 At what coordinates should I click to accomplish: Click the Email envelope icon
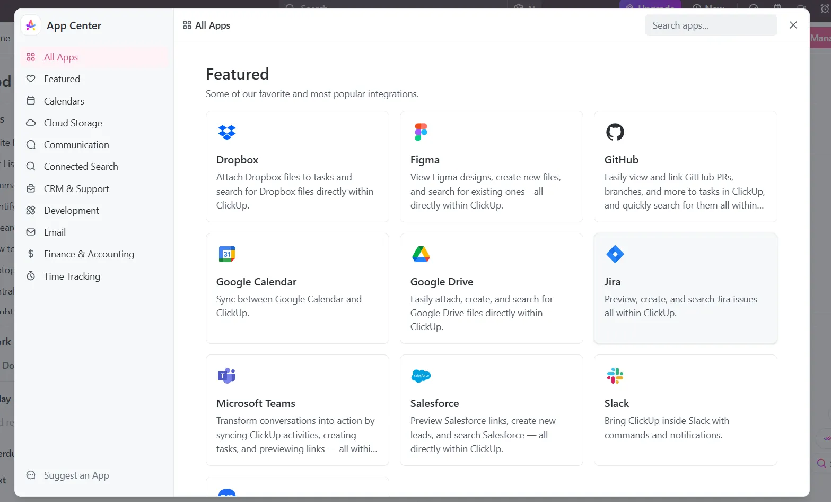(31, 232)
